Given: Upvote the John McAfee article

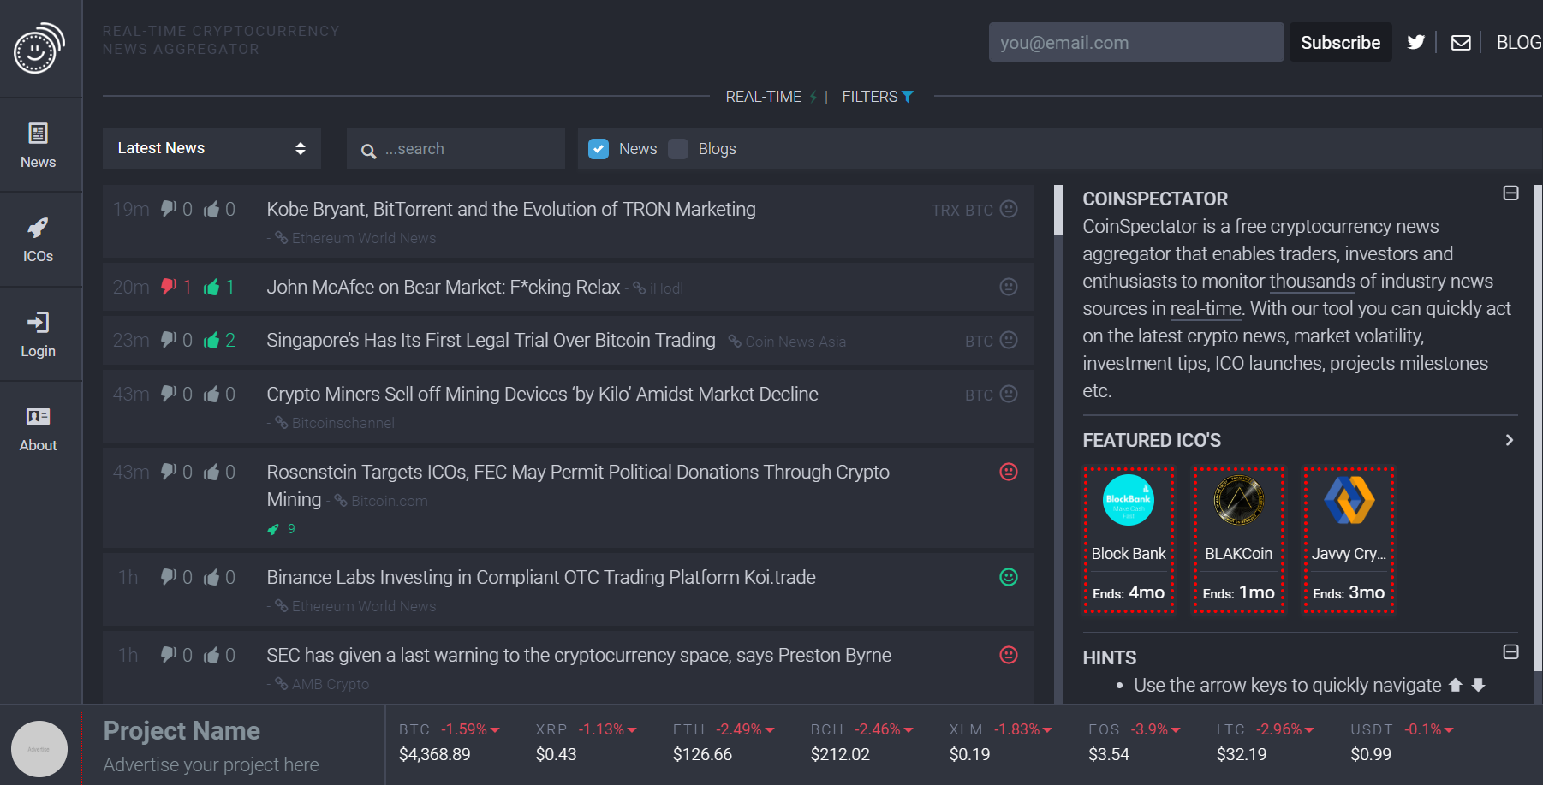Looking at the screenshot, I should (x=211, y=287).
